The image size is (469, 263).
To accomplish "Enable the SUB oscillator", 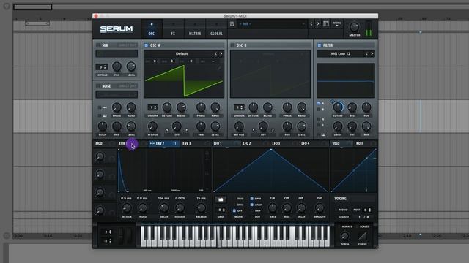I will point(98,45).
